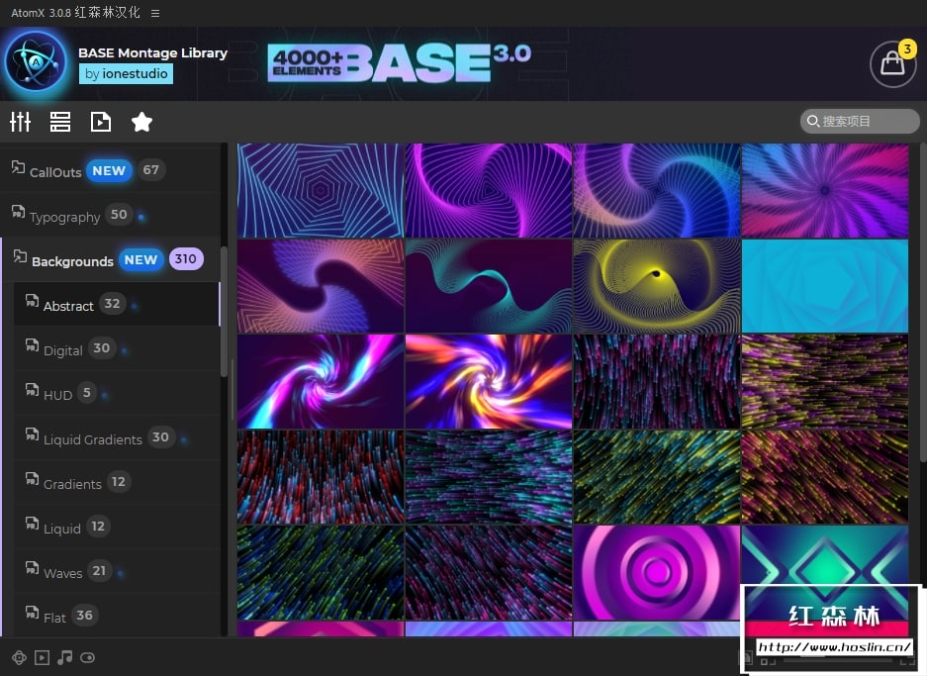Image resolution: width=927 pixels, height=676 pixels.
Task: Select the teal diamond pattern thumbnail
Action: click(x=825, y=556)
